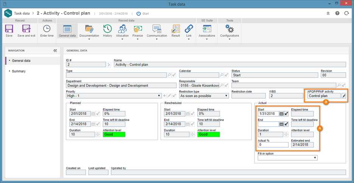This screenshot has width=354, height=183.
Task: Open the Allocation people icon
Action: (x=122, y=29)
